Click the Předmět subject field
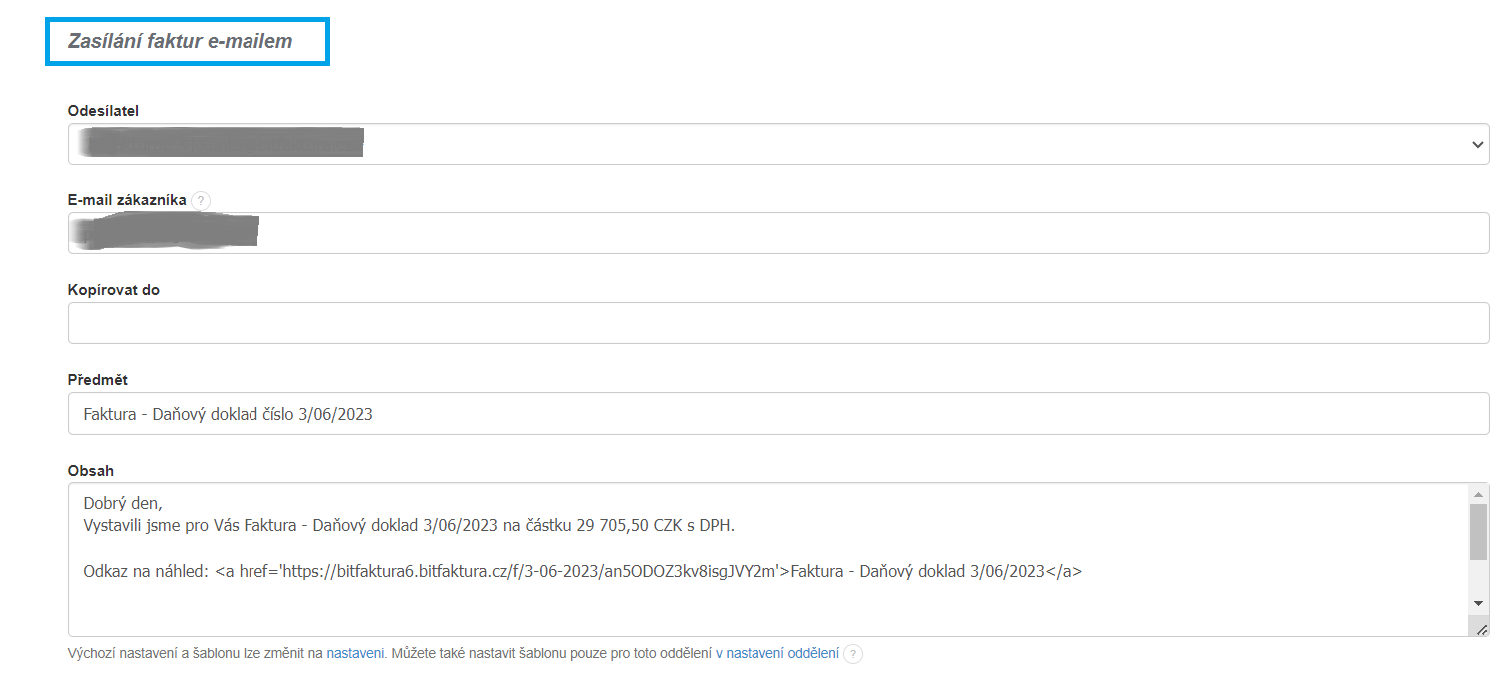This screenshot has height=680, width=1508. 778,413
